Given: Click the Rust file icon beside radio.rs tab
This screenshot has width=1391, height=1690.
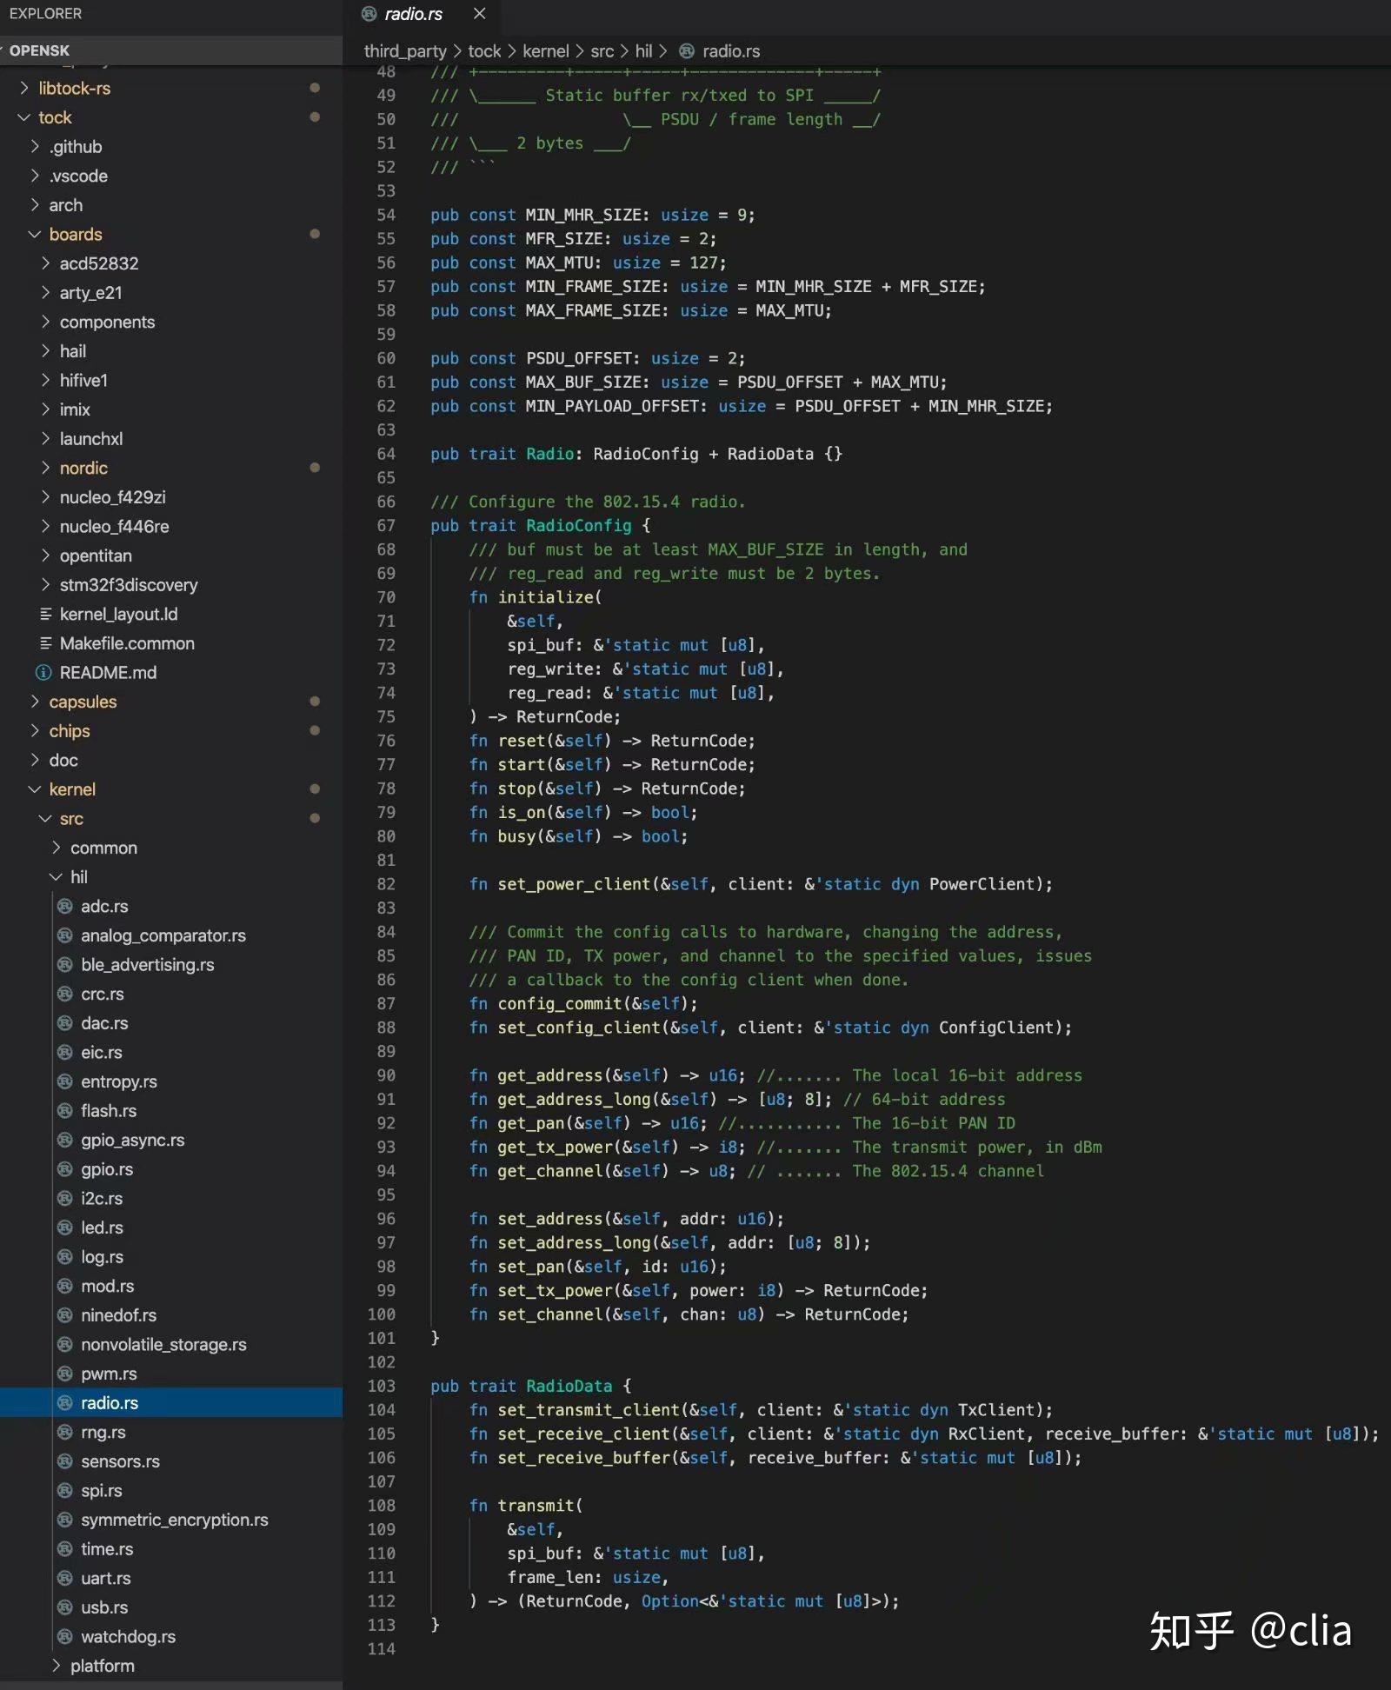Looking at the screenshot, I should tap(371, 14).
